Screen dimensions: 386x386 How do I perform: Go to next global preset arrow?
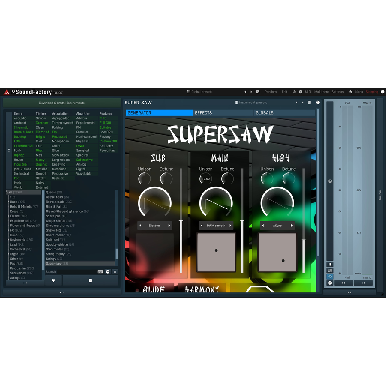(251, 92)
